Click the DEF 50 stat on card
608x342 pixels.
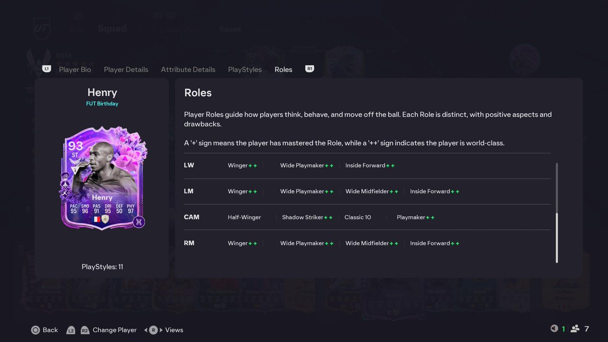coord(120,208)
